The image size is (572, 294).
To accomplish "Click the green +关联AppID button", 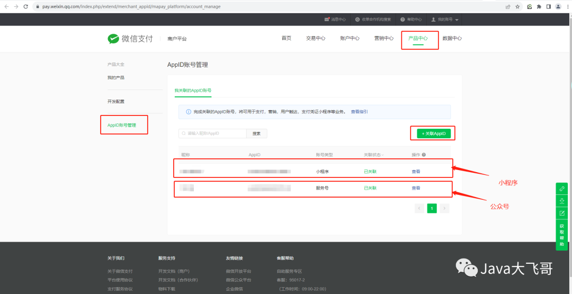I will tap(434, 134).
